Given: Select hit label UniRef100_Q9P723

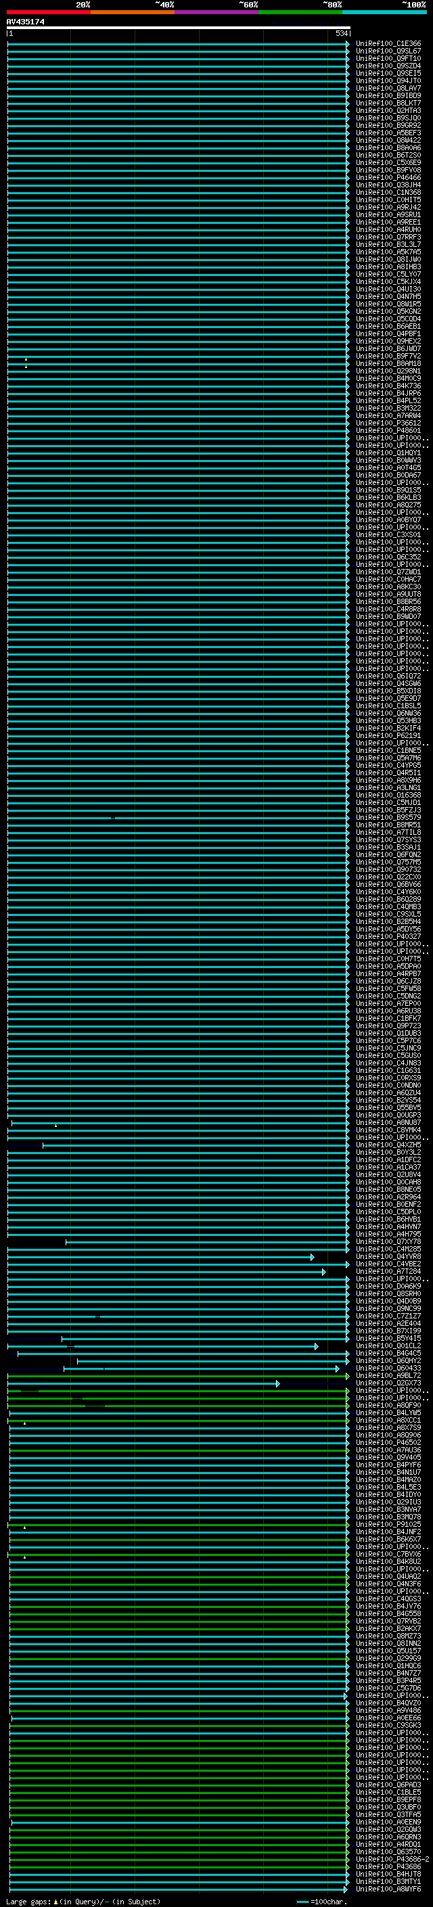Looking at the screenshot, I should (388, 1026).
